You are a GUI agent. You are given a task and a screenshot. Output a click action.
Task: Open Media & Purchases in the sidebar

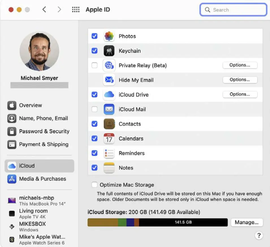42,179
